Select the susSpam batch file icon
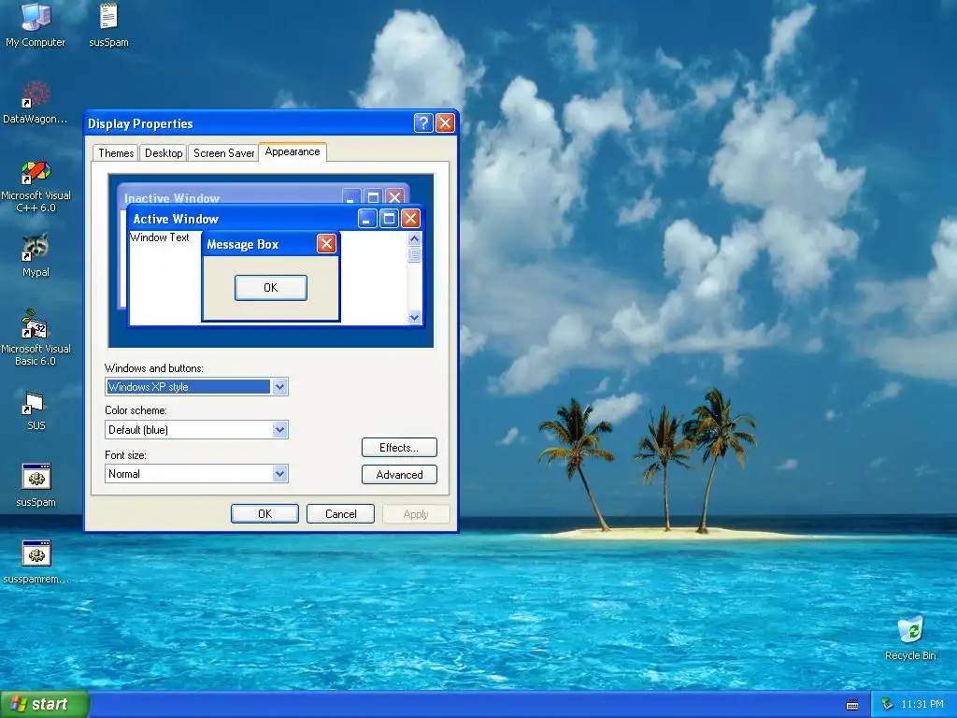The image size is (957, 718). point(36,485)
